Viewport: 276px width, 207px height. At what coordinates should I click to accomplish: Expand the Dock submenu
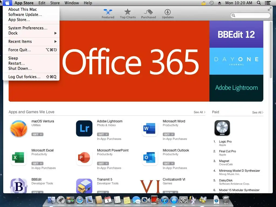pyautogui.click(x=31, y=33)
